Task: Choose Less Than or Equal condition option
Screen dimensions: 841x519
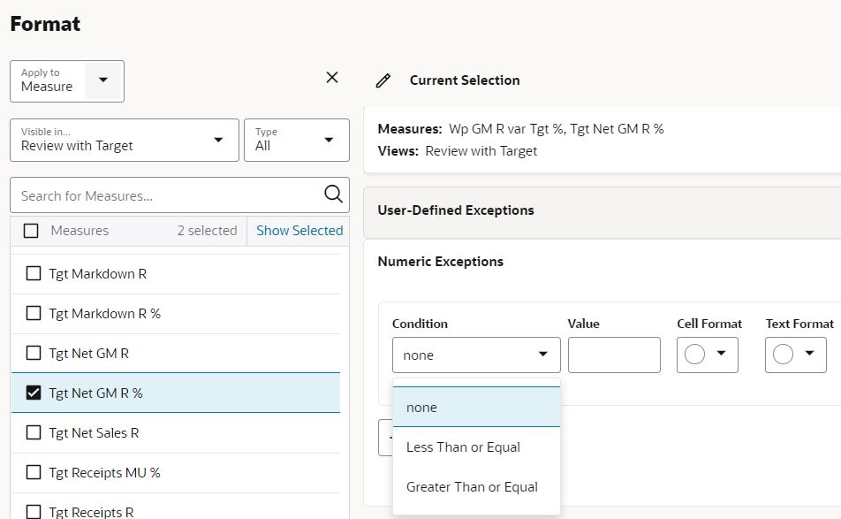Action: pyautogui.click(x=463, y=447)
